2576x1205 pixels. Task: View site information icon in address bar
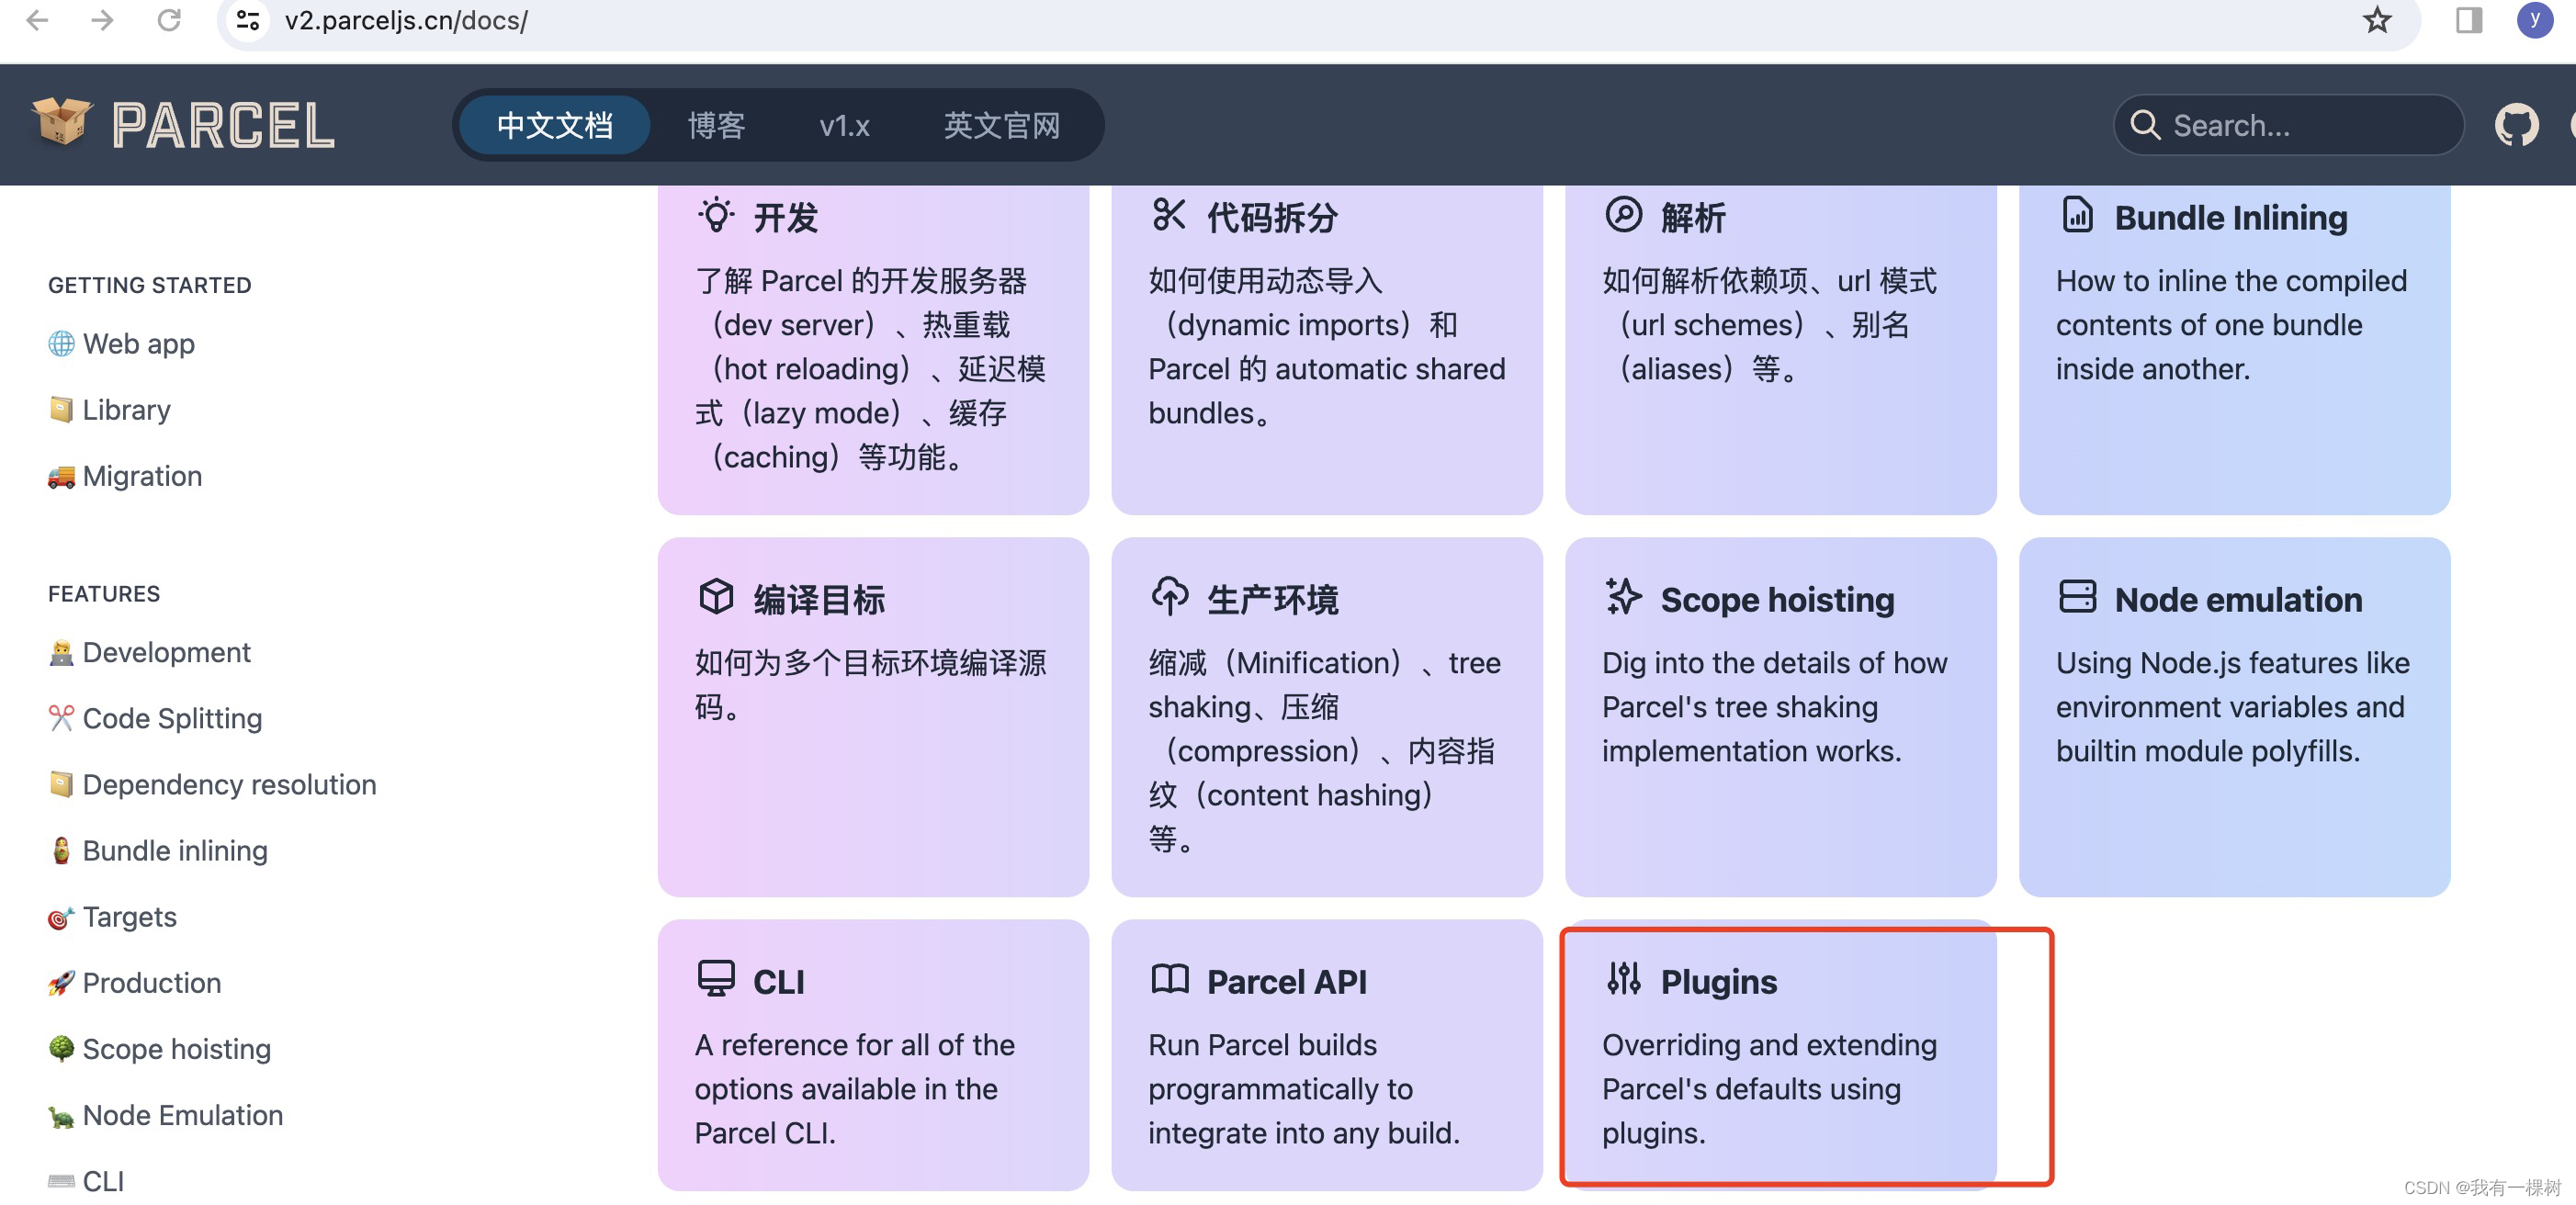[x=247, y=20]
